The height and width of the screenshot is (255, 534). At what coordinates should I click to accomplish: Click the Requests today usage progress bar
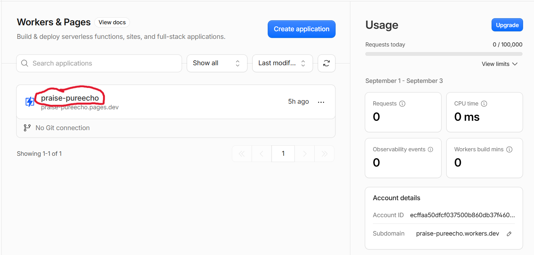pyautogui.click(x=444, y=54)
